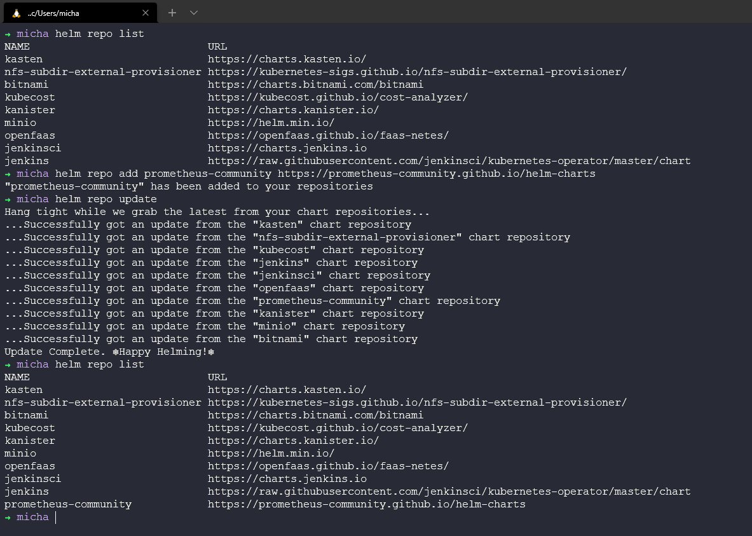Click the "Hang tight while we grab" line
This screenshot has height=536, width=752.
click(217, 212)
